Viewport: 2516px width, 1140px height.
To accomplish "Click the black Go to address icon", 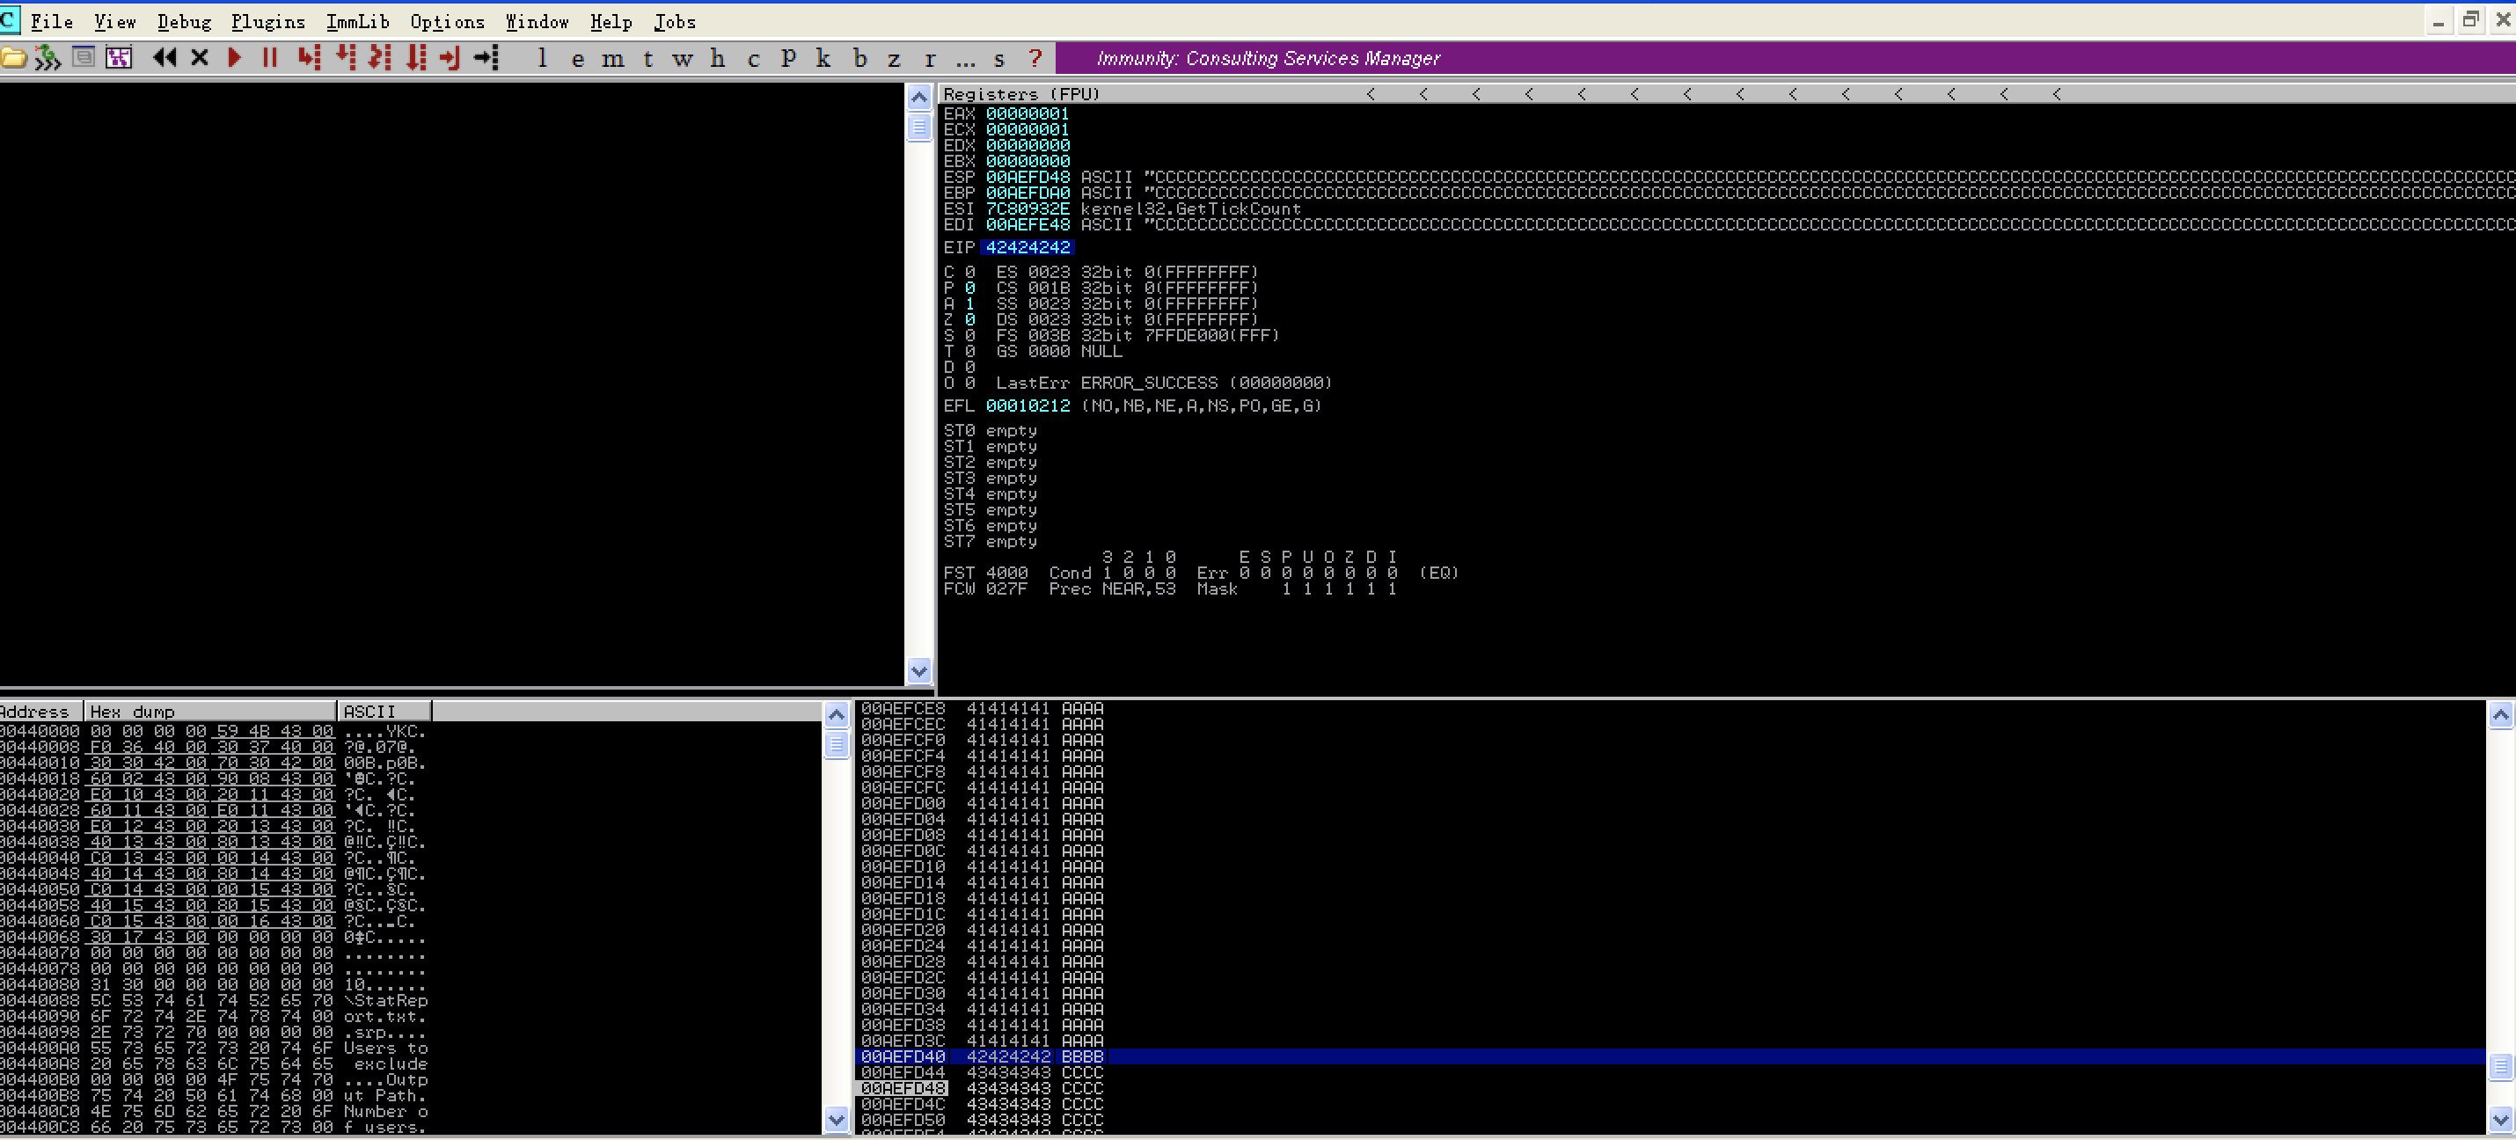I will click(x=486, y=58).
